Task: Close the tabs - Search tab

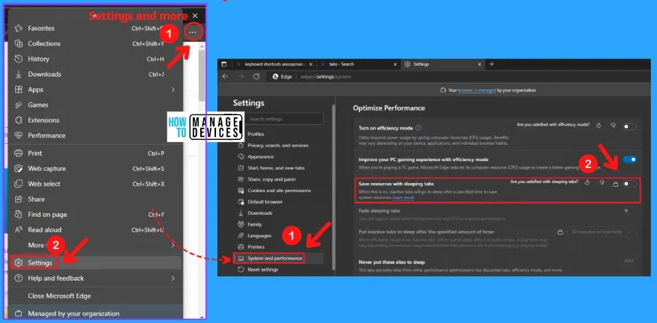Action: tap(395, 64)
